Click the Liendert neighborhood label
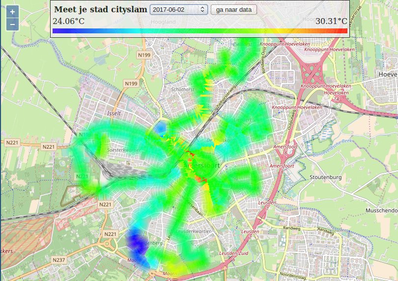 coord(243,120)
